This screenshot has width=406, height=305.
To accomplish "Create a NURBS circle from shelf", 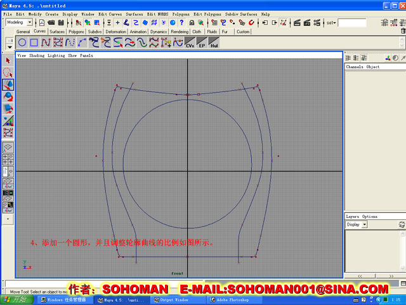I will (22, 43).
